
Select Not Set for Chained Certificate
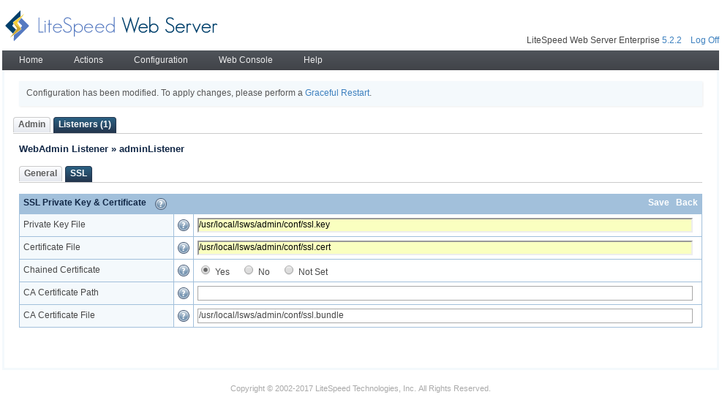289,270
